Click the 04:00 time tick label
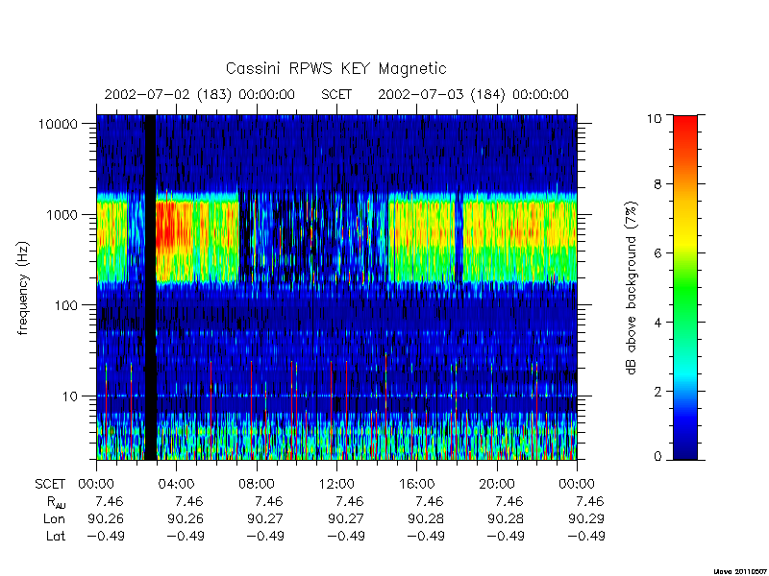This screenshot has width=769, height=576. (x=176, y=485)
